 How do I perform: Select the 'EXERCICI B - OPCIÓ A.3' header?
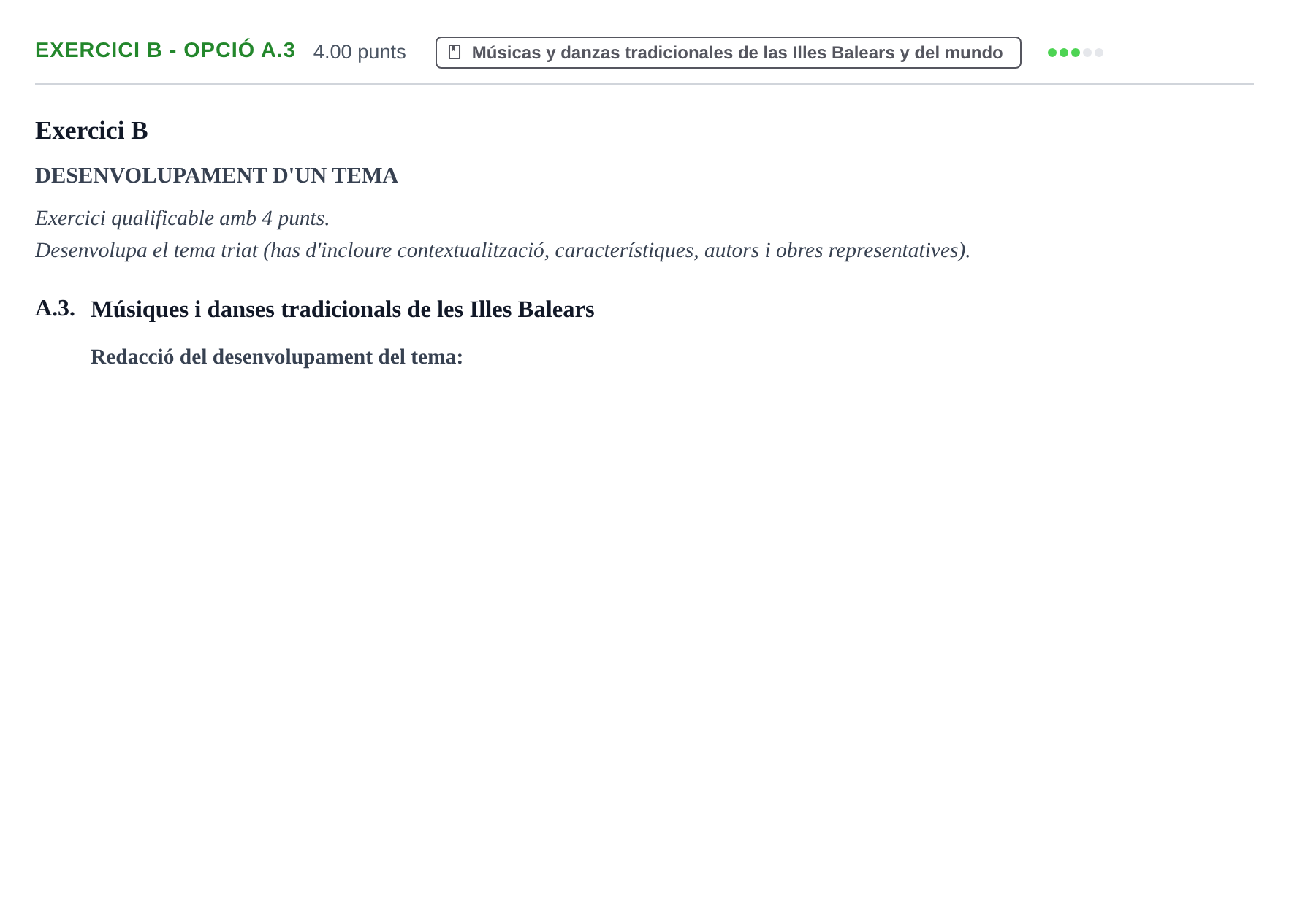coord(165,50)
